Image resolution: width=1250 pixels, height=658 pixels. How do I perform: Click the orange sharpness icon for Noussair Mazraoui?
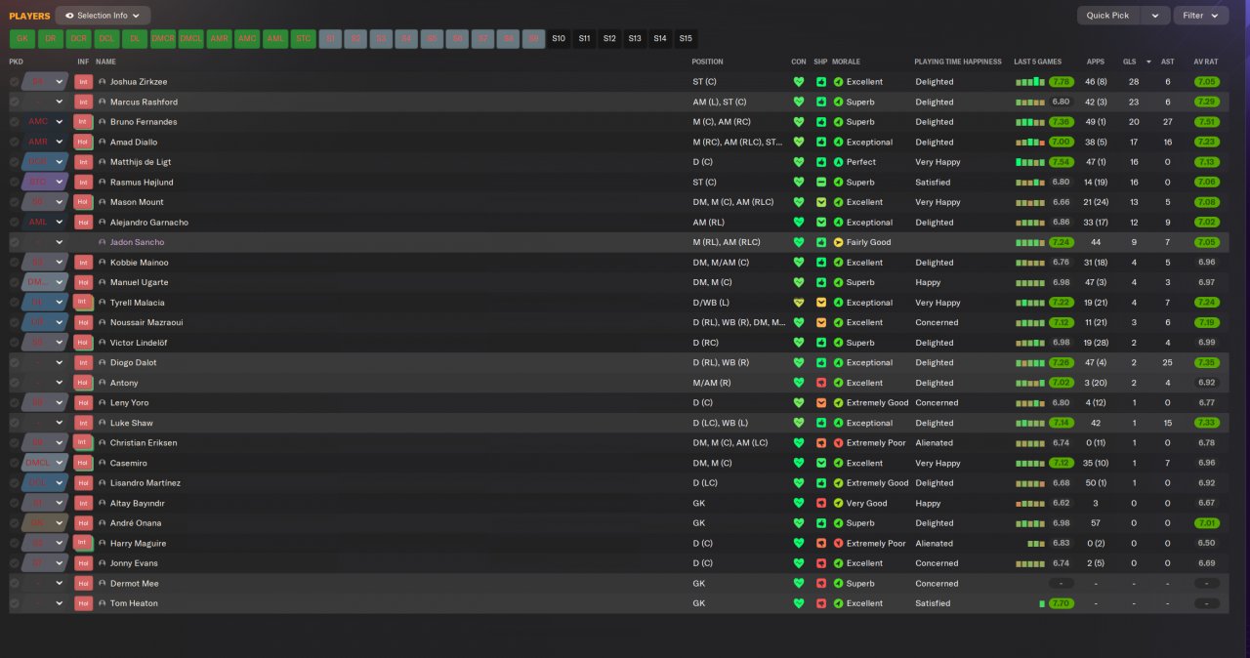pos(821,322)
